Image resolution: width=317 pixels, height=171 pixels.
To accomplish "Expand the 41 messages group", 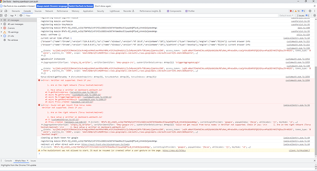I will pos(1,20).
